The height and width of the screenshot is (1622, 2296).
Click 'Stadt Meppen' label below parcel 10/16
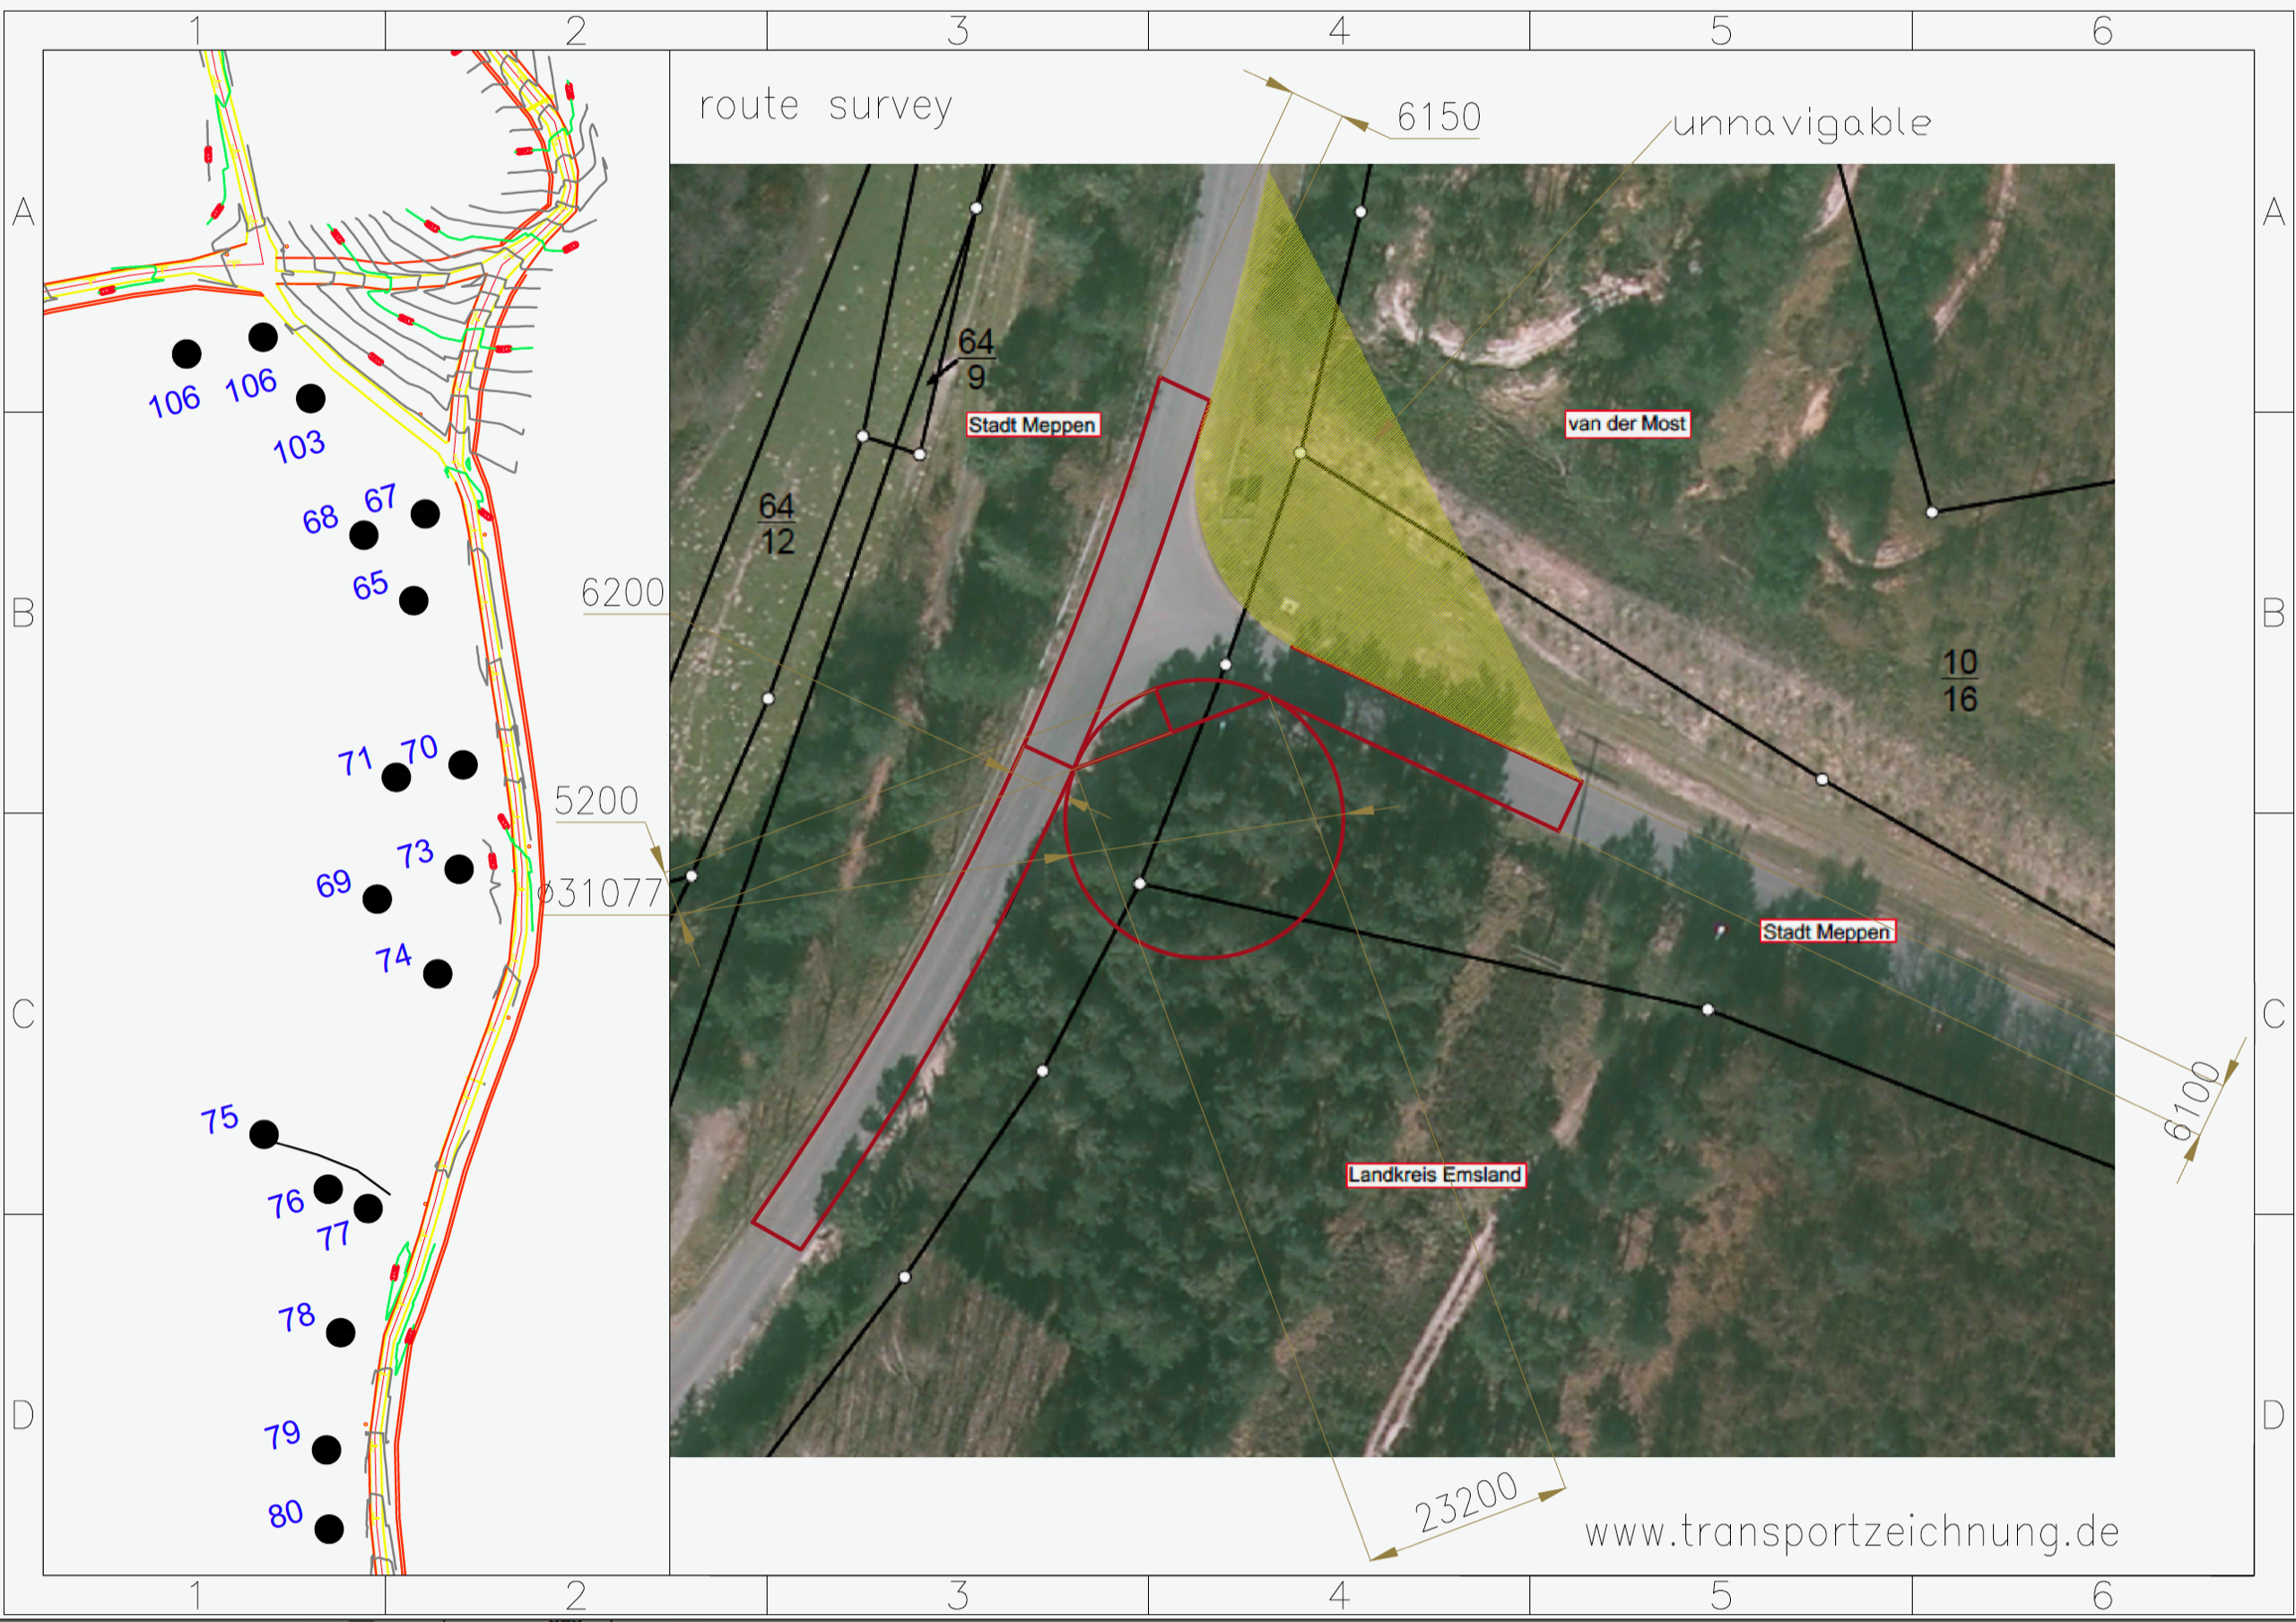[1827, 932]
